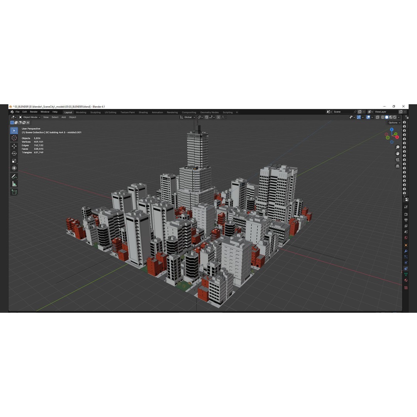Toggle viewport gizmos display
The height and width of the screenshot is (417, 417).
pyautogui.click(x=359, y=117)
